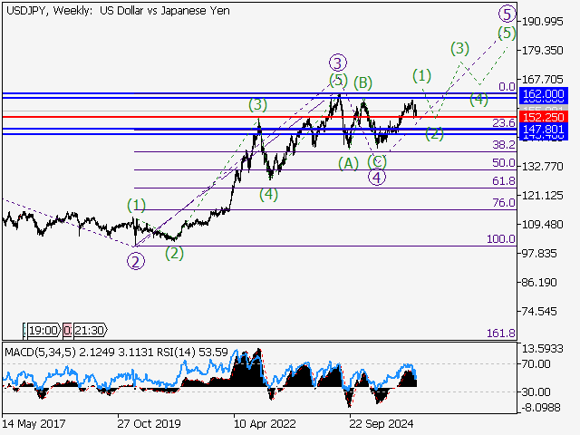Click the circled purple wave 5 label

[x=507, y=12]
